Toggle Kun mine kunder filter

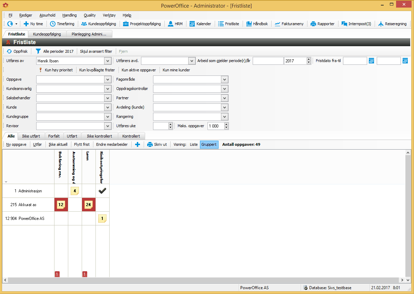point(176,70)
